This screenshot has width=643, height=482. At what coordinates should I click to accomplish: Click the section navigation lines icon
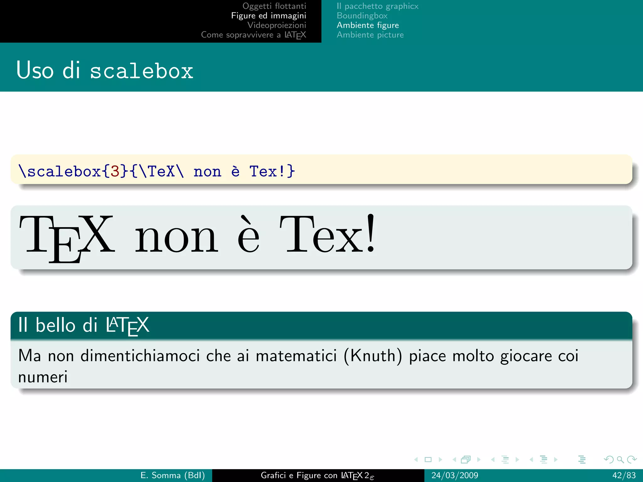click(543, 460)
